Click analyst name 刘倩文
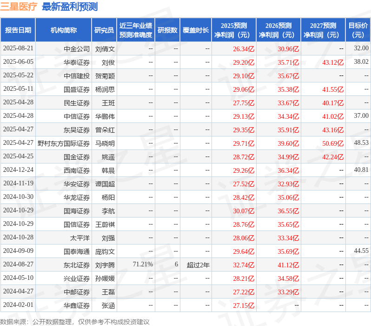Screen dimensions: 371x326 pyautogui.click(x=105, y=49)
